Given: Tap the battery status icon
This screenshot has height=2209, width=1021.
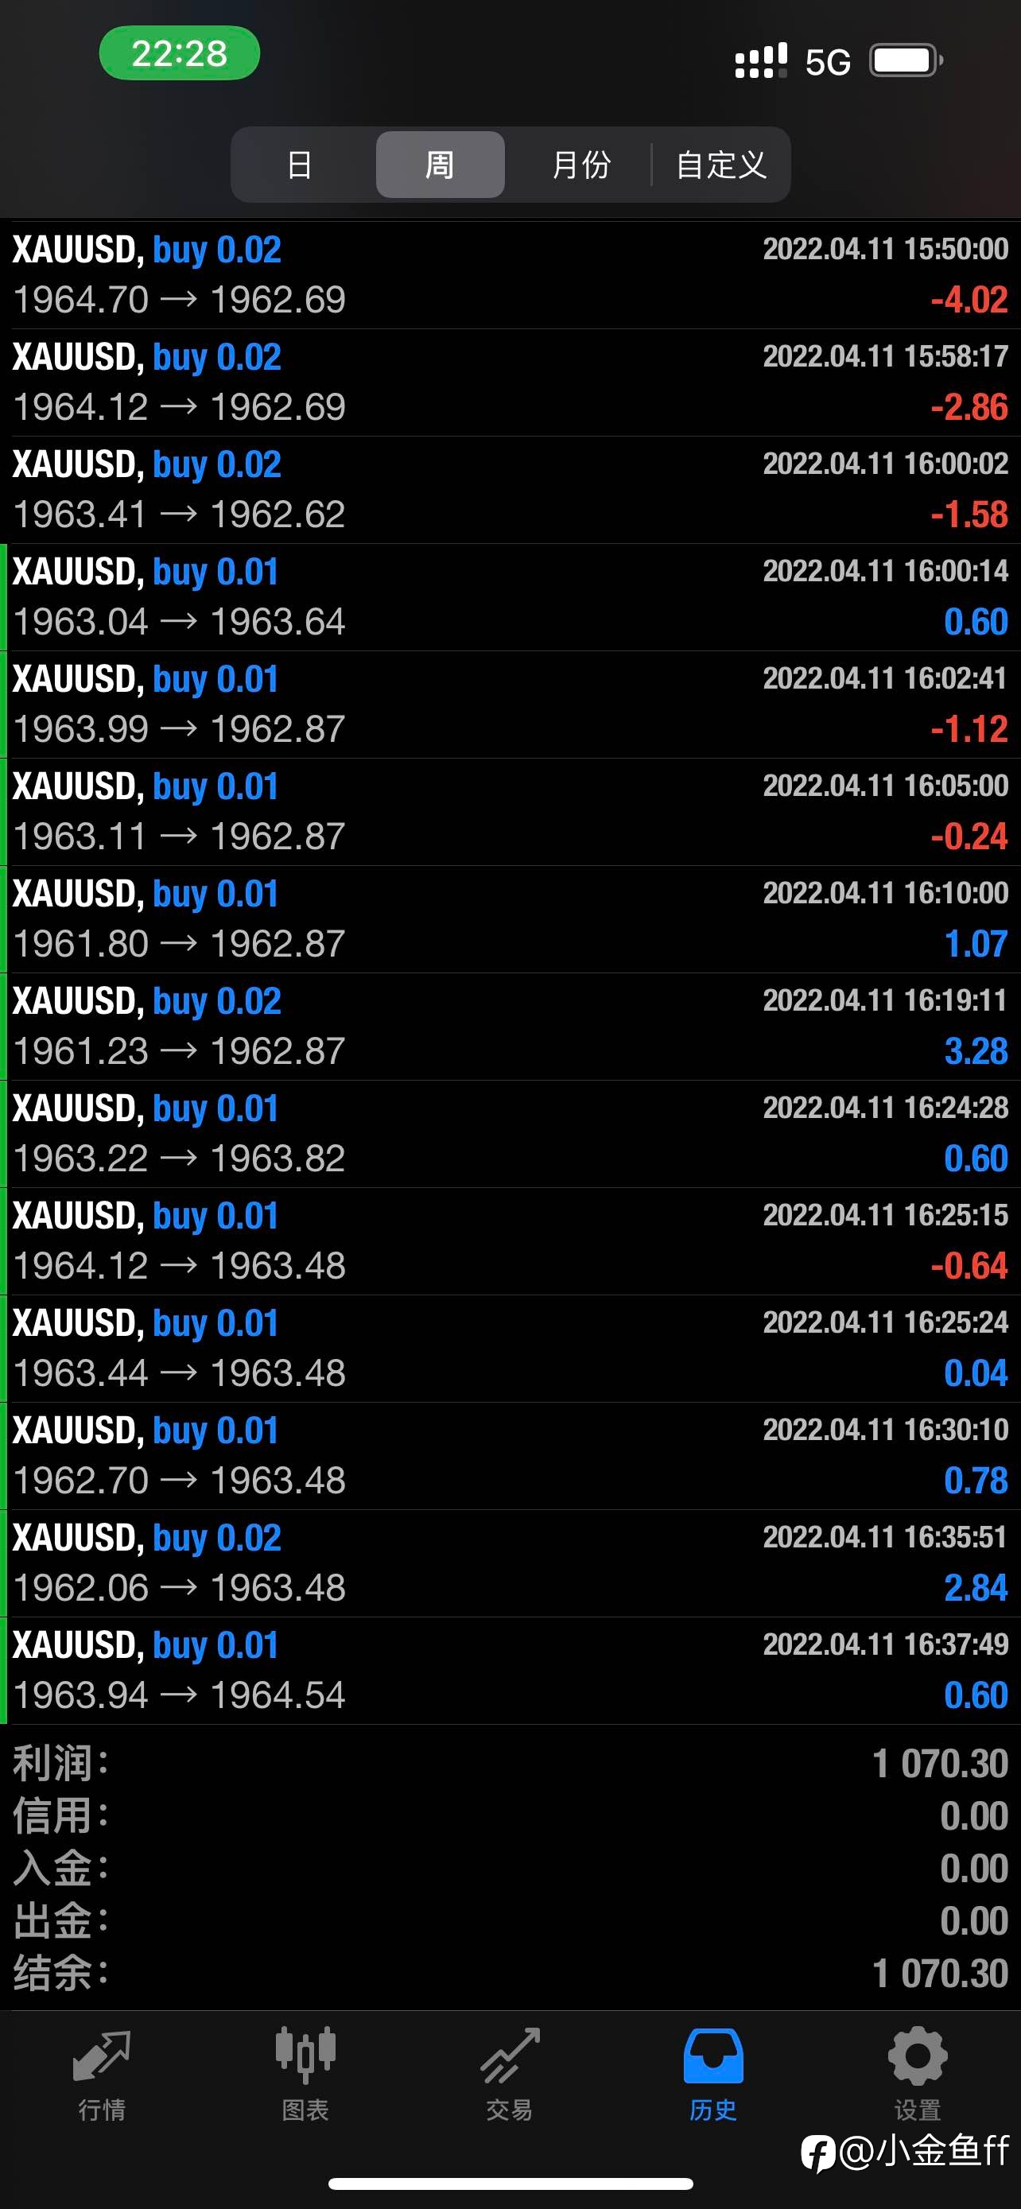Looking at the screenshot, I should pos(906,61).
